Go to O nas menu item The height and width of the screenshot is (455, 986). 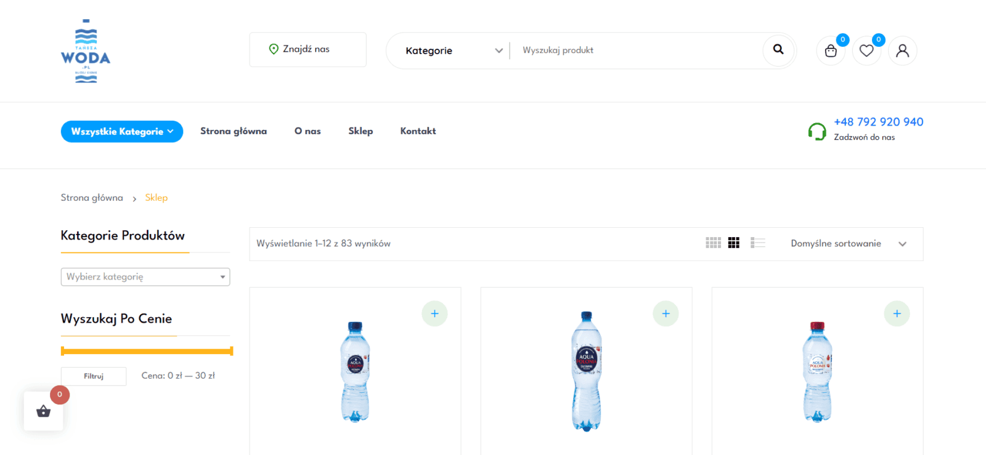(308, 131)
